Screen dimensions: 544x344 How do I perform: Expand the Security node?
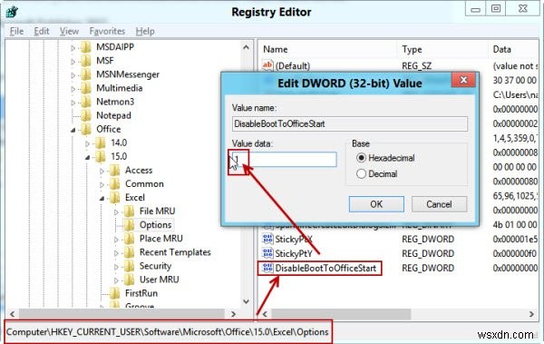point(116,267)
